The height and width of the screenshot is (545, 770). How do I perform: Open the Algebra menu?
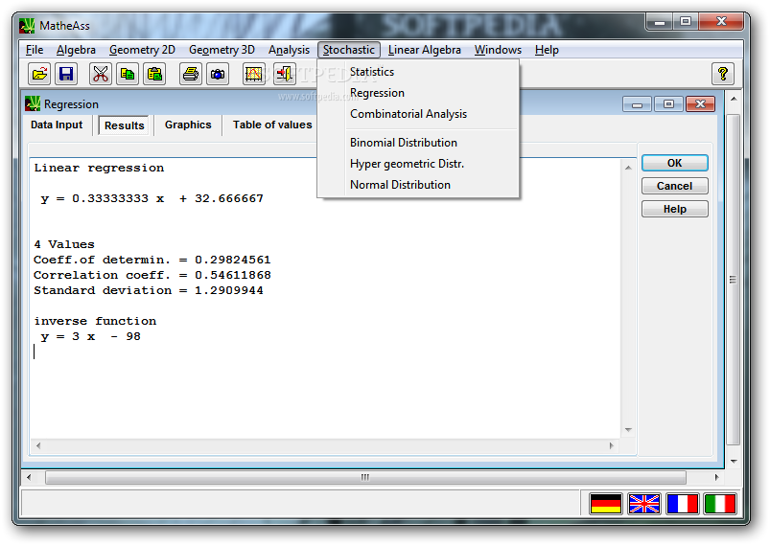pyautogui.click(x=76, y=50)
